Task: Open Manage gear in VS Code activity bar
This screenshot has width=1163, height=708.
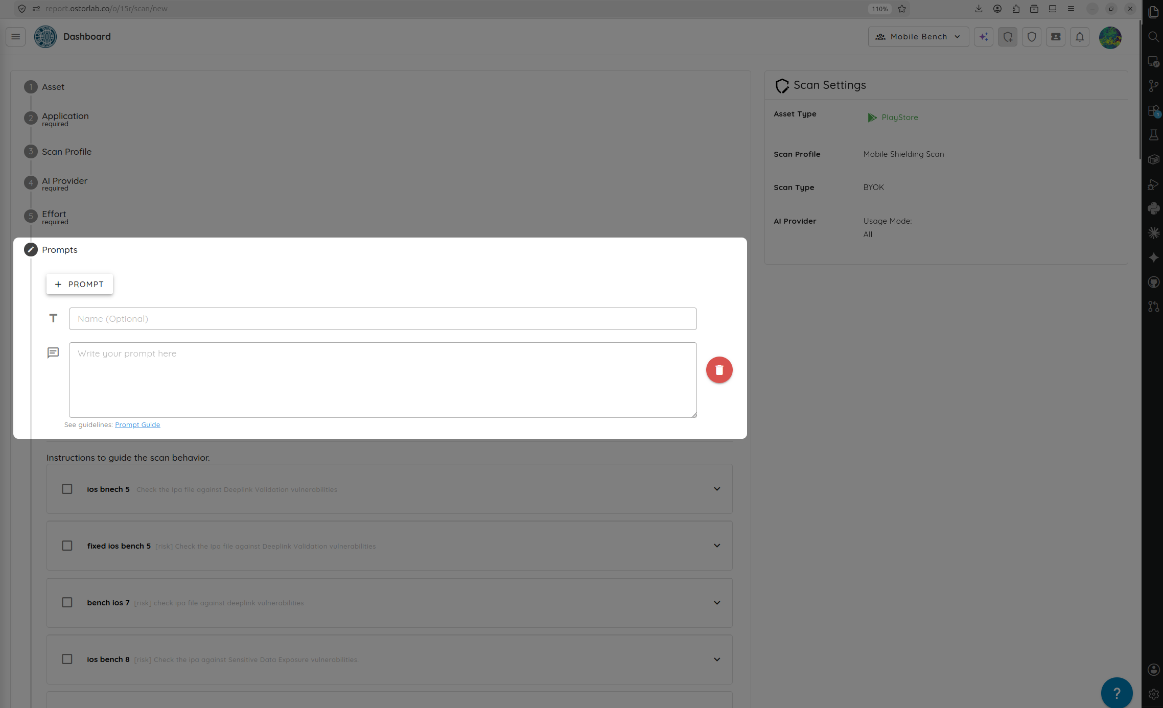Action: pos(1154,694)
